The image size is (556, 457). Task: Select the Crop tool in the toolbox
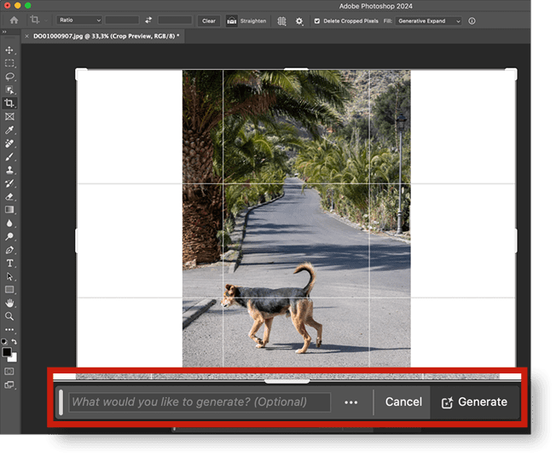coord(9,103)
